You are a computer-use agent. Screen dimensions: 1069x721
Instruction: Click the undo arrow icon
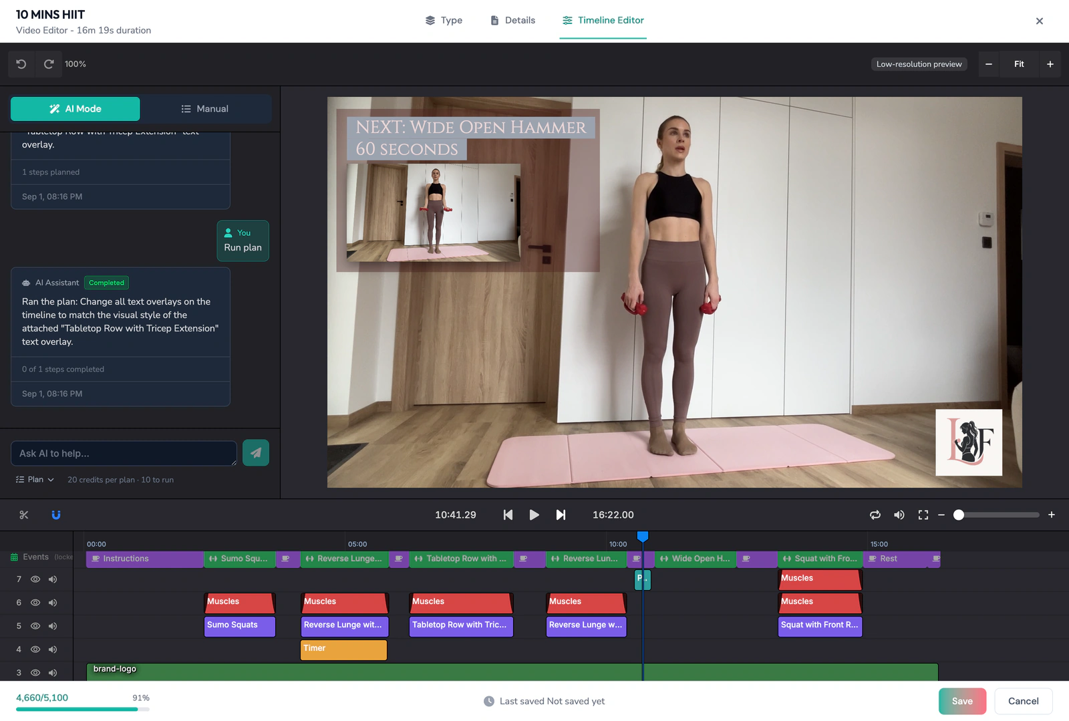[21, 64]
